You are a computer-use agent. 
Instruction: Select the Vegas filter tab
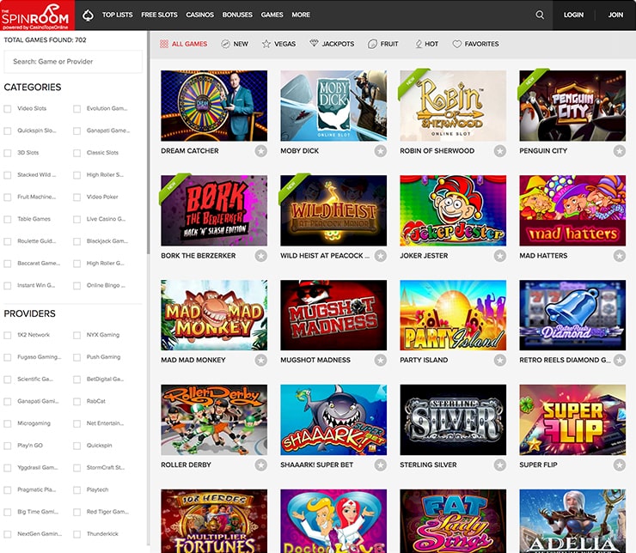pyautogui.click(x=278, y=44)
